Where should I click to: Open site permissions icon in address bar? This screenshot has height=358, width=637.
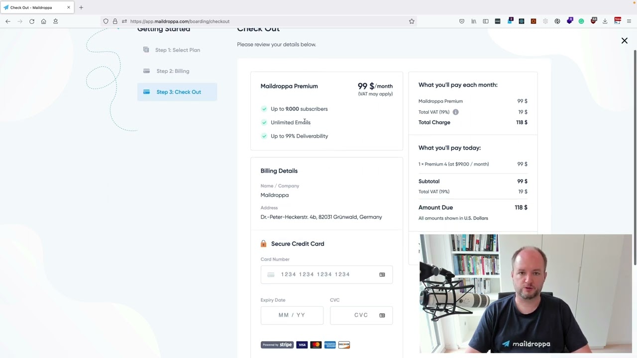[124, 21]
